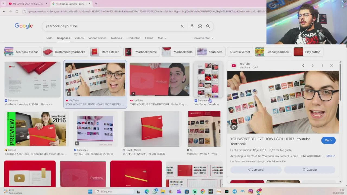Show next image in preview panel
This screenshot has width=347, height=195.
coord(313,66)
